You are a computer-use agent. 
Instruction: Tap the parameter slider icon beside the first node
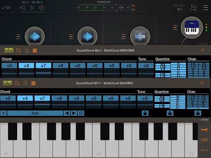pos(18,36)
